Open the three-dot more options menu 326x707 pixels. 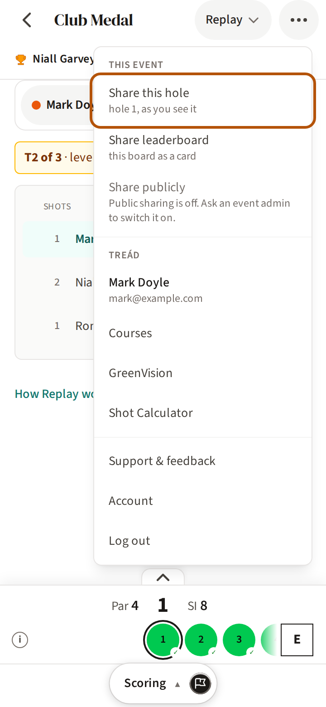299,20
